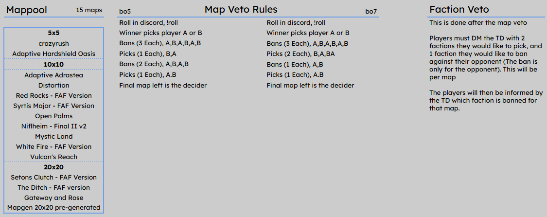The height and width of the screenshot is (217, 547).
Task: Select Setons Clutch - FAF Version
Action: (x=53, y=177)
